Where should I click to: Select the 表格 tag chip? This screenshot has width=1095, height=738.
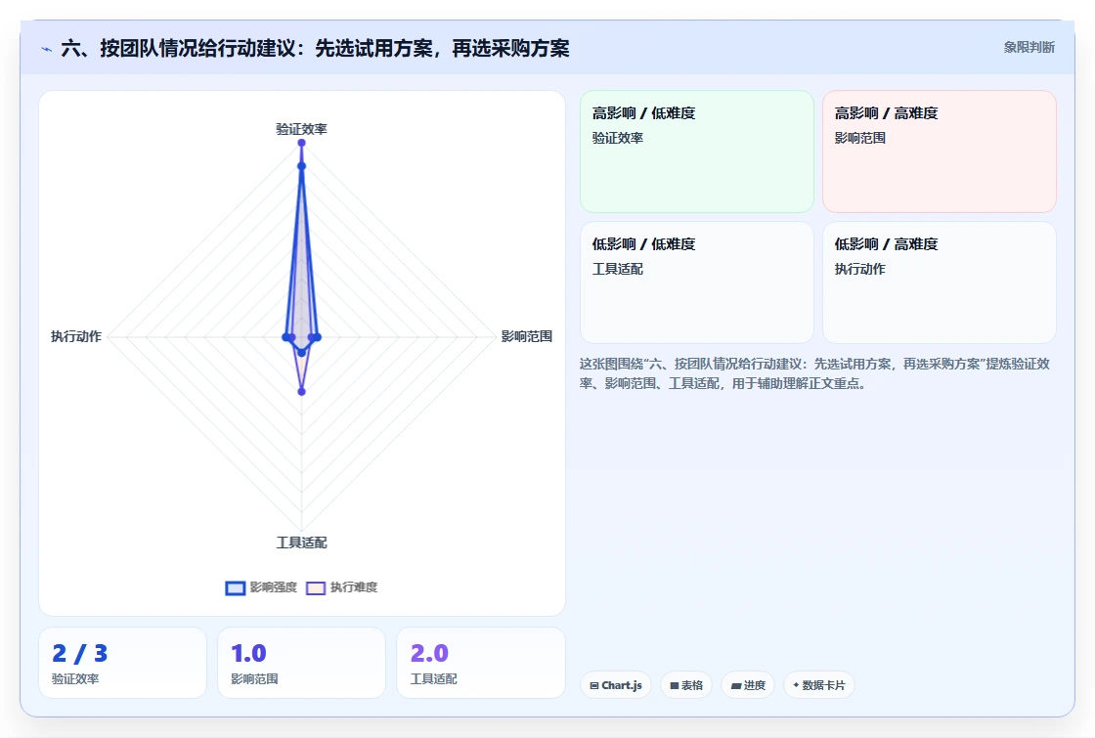pyautogui.click(x=686, y=685)
